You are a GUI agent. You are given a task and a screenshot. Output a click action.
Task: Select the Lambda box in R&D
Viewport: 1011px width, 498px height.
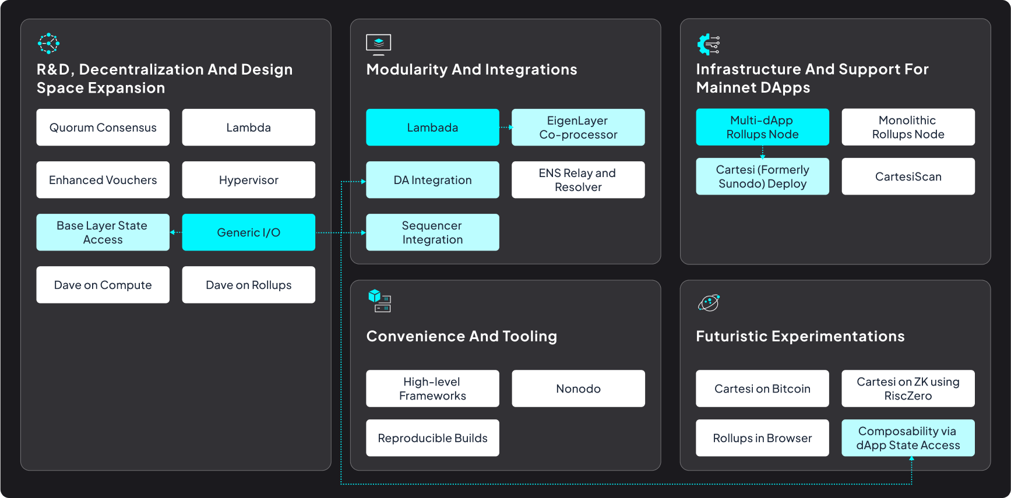[x=249, y=128]
